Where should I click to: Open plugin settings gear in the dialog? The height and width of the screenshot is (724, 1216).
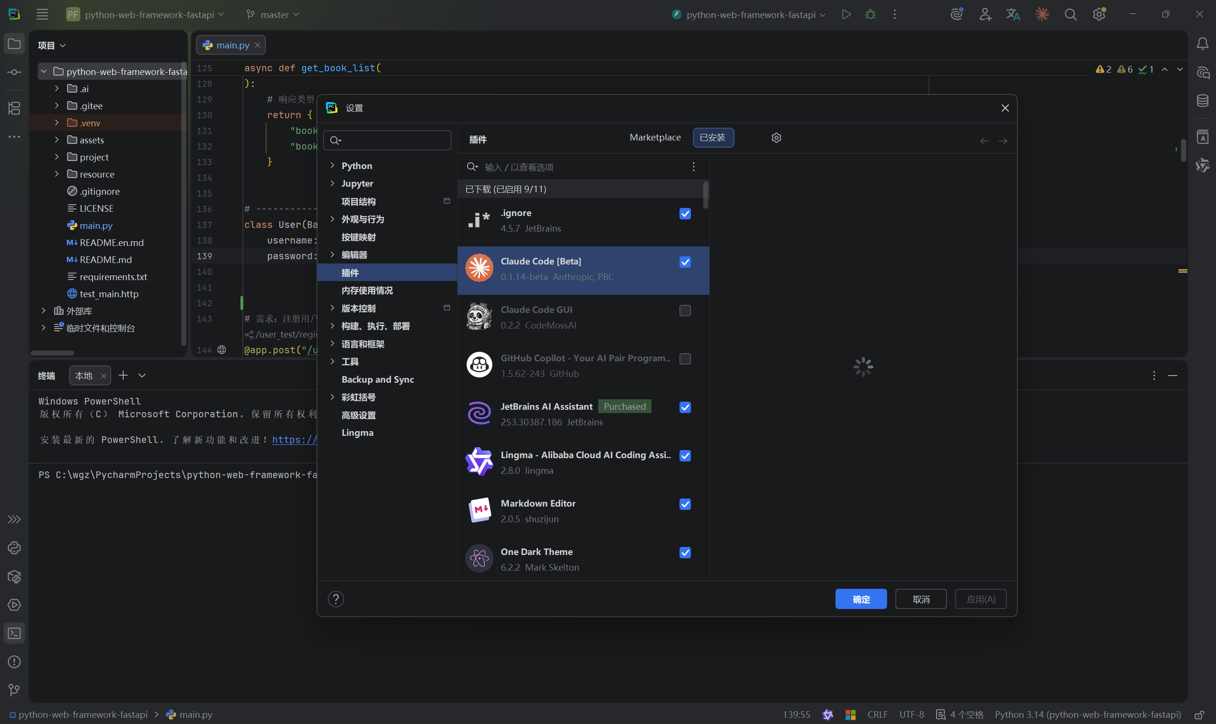click(776, 138)
